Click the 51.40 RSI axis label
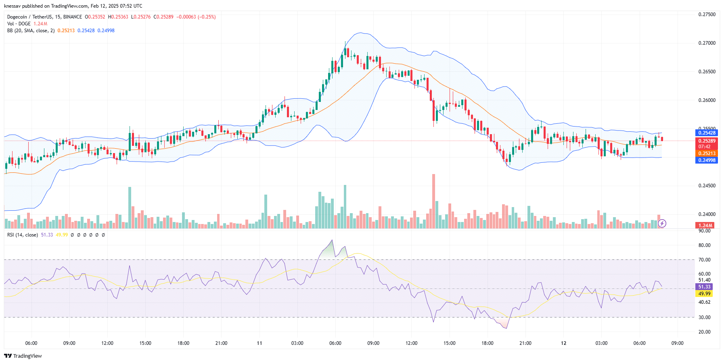The width and height of the screenshot is (724, 363). point(705,280)
